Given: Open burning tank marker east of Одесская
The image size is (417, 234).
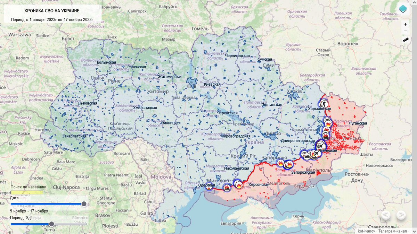Looking at the screenshot, I should click(226, 188).
